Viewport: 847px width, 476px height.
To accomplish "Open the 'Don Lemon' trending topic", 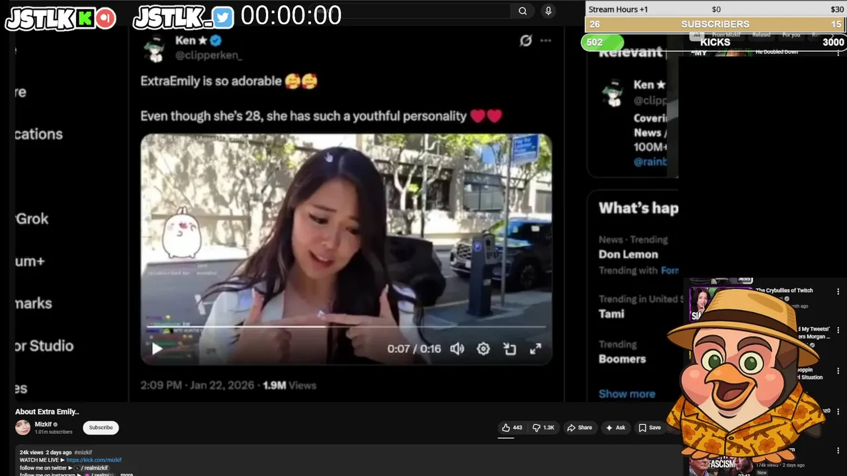I will click(x=628, y=255).
